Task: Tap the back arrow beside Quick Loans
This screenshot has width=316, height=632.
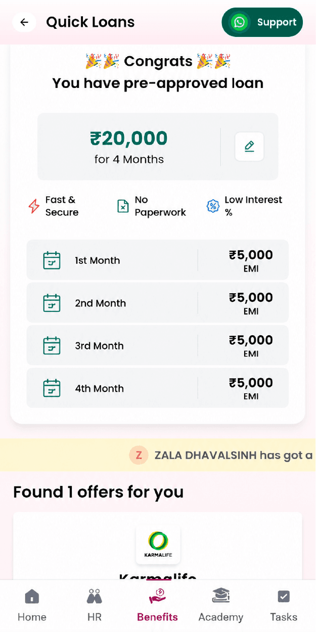Action: (x=24, y=22)
